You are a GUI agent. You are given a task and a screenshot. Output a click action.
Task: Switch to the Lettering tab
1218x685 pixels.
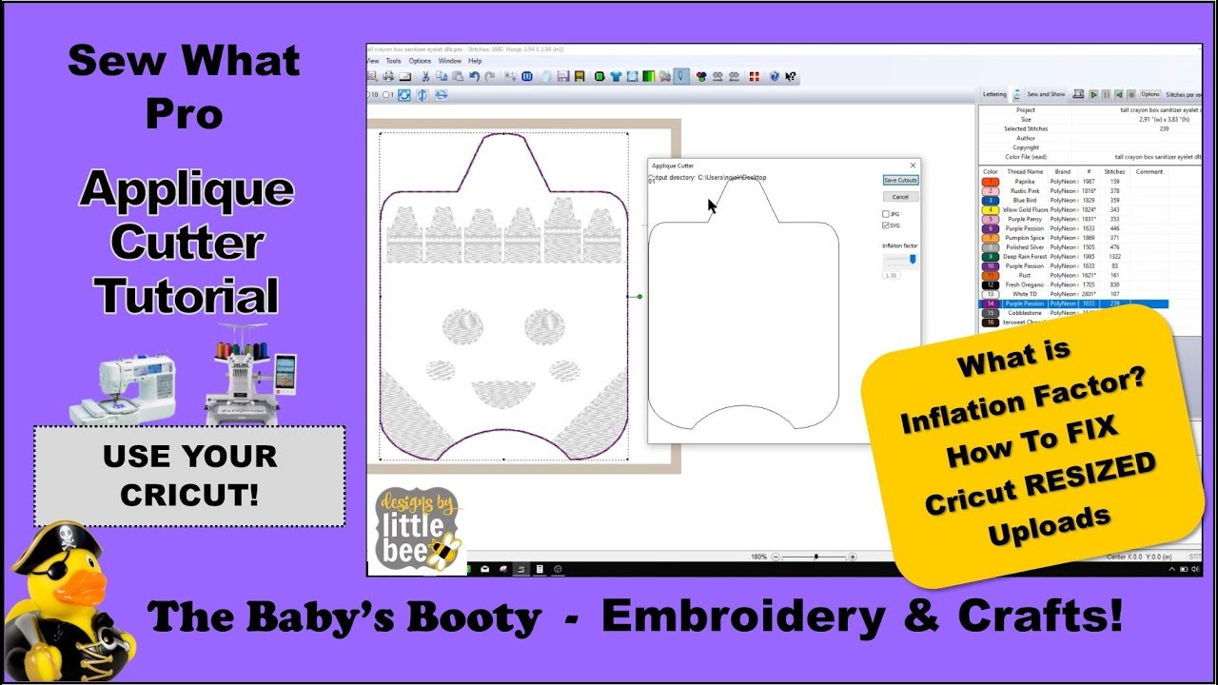pyautogui.click(x=994, y=94)
